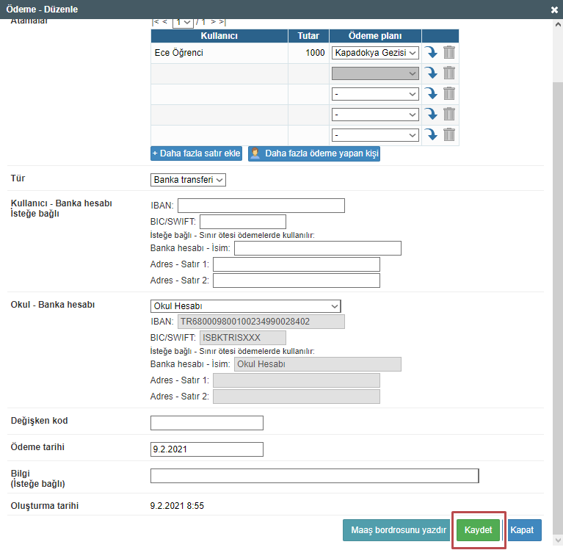
Task: Open the greyed-out payment plan dropdown
Action: pyautogui.click(x=375, y=73)
